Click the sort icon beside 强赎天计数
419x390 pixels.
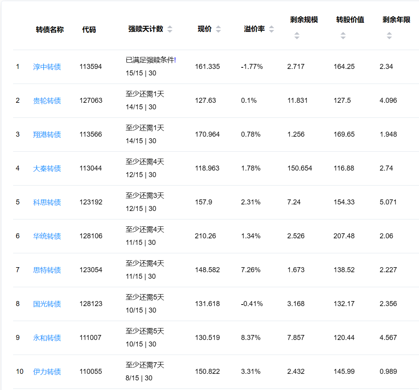tap(170, 29)
